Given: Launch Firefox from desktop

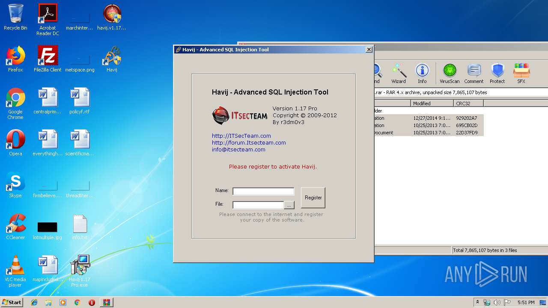Looking at the screenshot, I should [x=15, y=59].
